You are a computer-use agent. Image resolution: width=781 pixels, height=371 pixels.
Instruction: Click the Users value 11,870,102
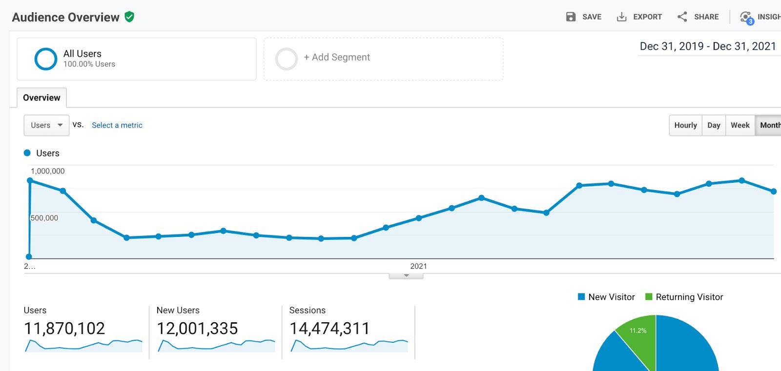pyautogui.click(x=64, y=329)
